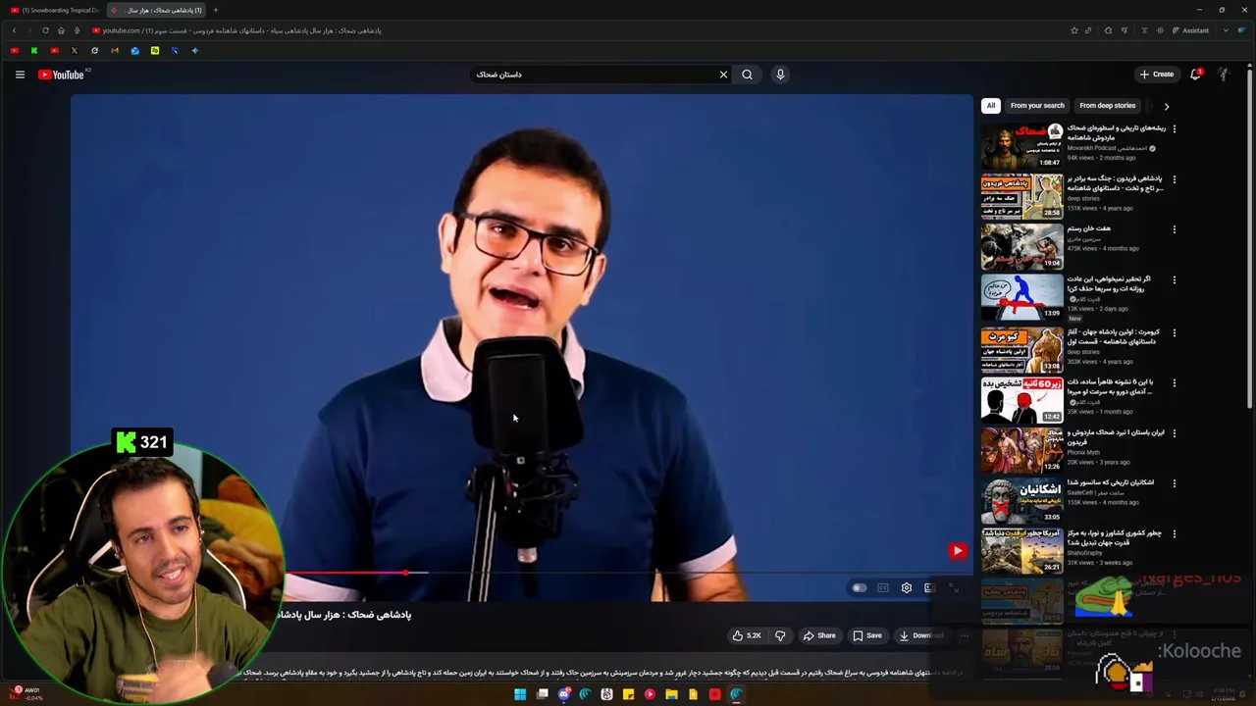Start voice search with the microphone
The height and width of the screenshot is (706, 1256).
780,75
